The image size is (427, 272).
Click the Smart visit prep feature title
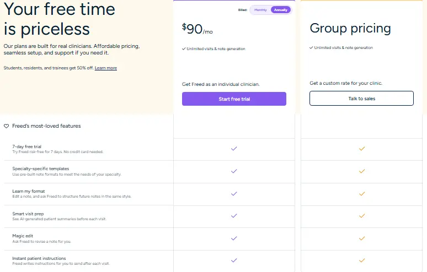(x=29, y=213)
